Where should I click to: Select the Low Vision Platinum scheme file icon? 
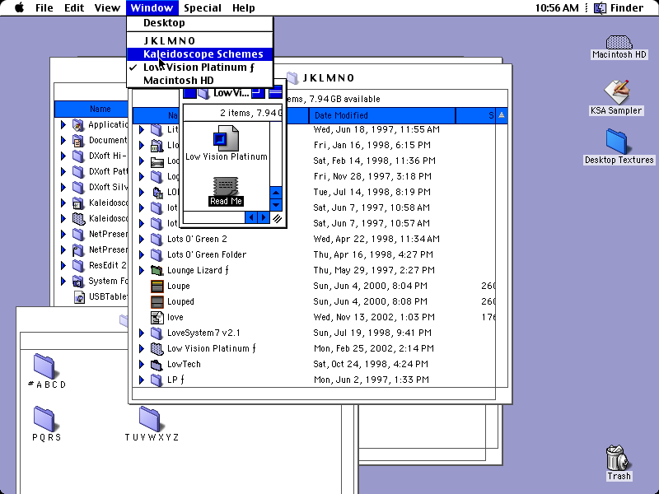click(226, 137)
